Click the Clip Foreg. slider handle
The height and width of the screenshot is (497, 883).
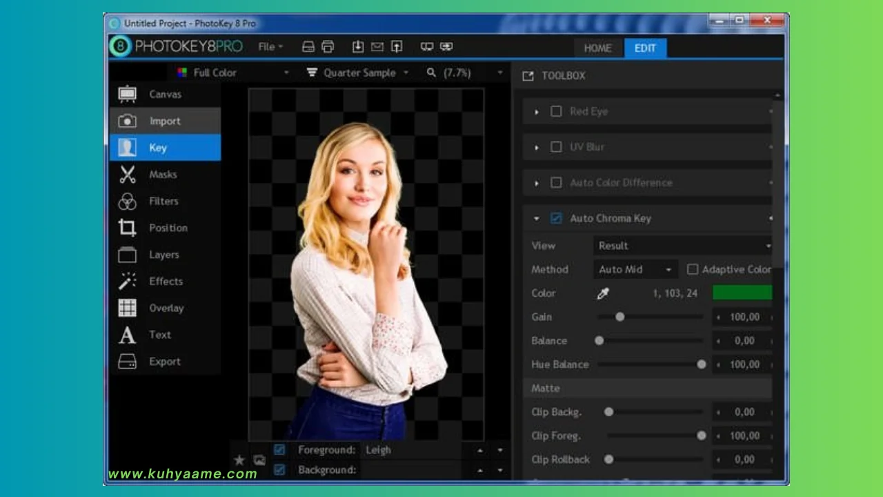coord(702,436)
